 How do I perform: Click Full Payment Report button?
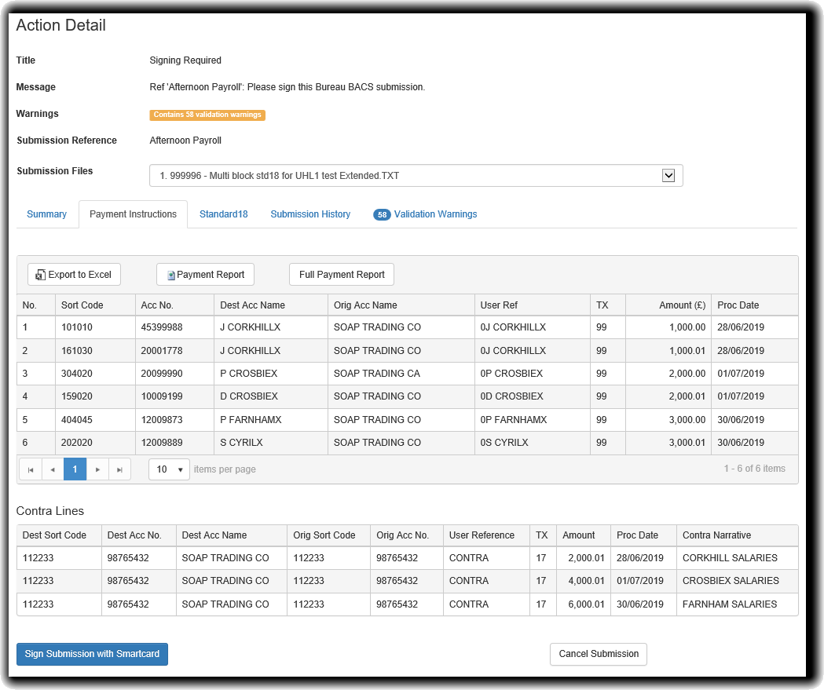click(342, 275)
